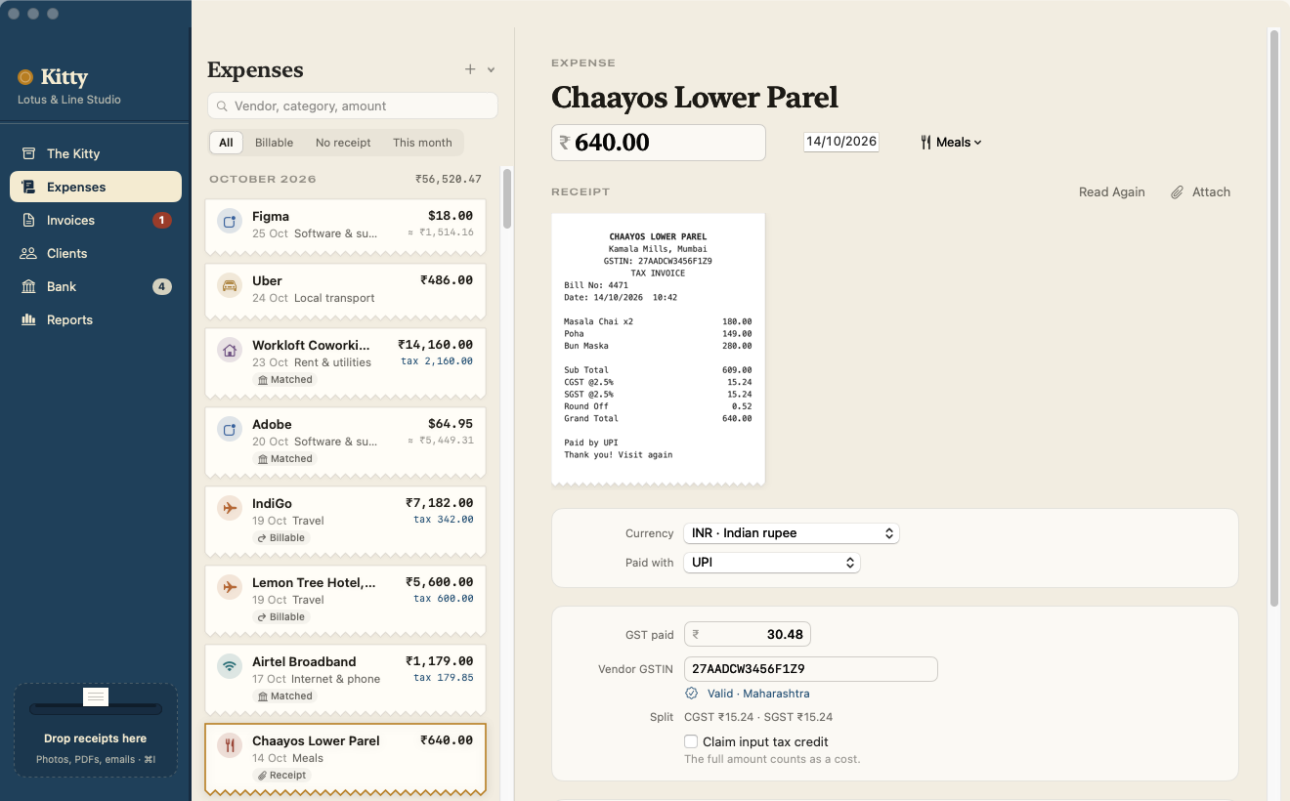Click the Drop receipts here area
The width and height of the screenshot is (1290, 801).
(x=96, y=731)
